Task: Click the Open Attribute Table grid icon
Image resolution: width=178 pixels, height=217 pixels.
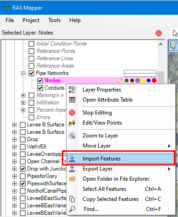Action: coord(72,100)
